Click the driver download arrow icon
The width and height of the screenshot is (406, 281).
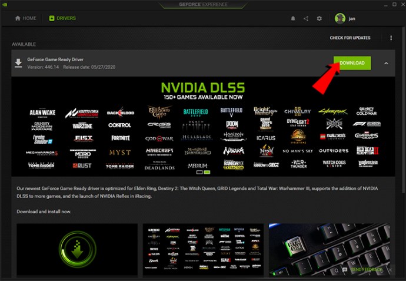(x=18, y=63)
